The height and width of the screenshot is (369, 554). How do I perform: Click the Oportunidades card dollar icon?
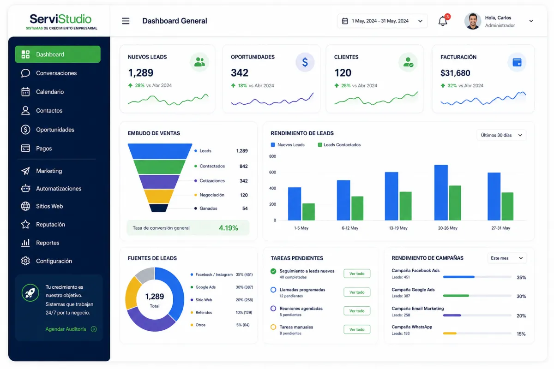[305, 62]
